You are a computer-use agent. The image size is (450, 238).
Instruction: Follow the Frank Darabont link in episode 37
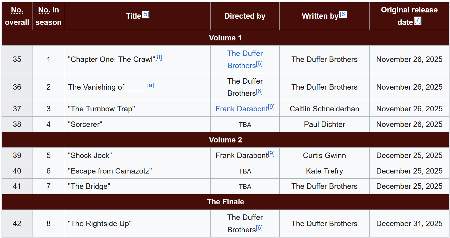click(x=242, y=109)
